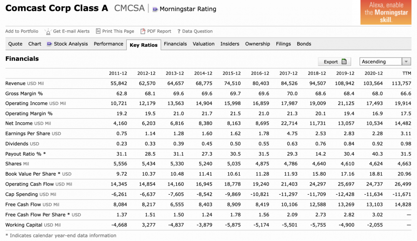Screen dimensions: 417x241
Task: Click the Morningstar Rating premium icon
Action: tap(155, 9)
